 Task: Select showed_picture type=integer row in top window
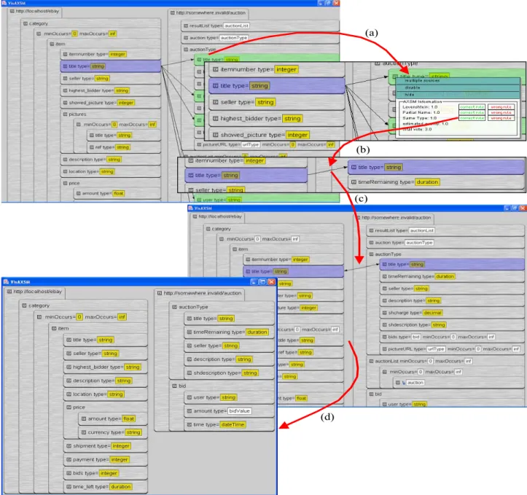(111, 103)
